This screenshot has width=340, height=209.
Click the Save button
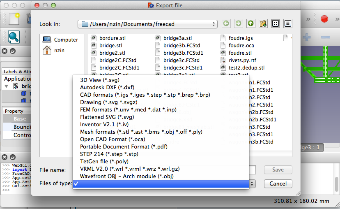(x=278, y=170)
